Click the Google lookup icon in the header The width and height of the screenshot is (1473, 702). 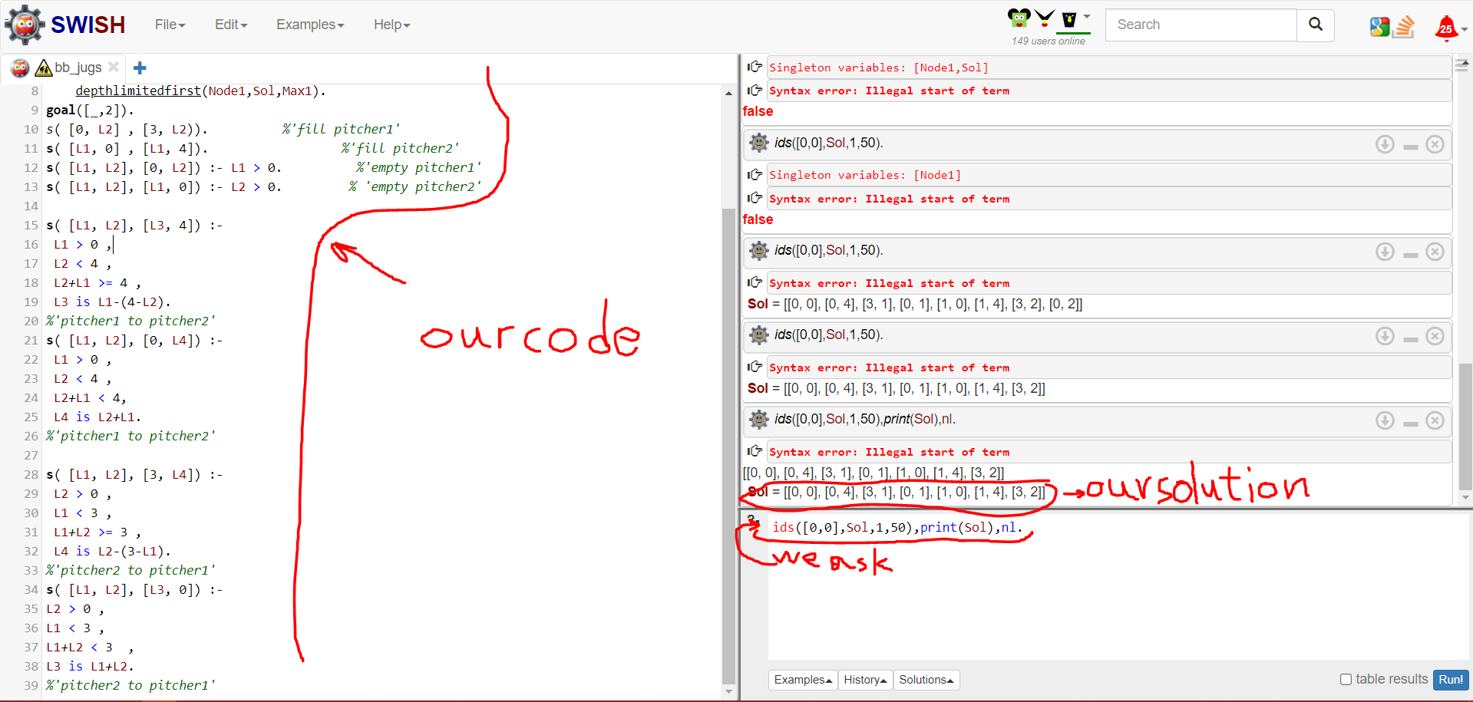(x=1379, y=25)
